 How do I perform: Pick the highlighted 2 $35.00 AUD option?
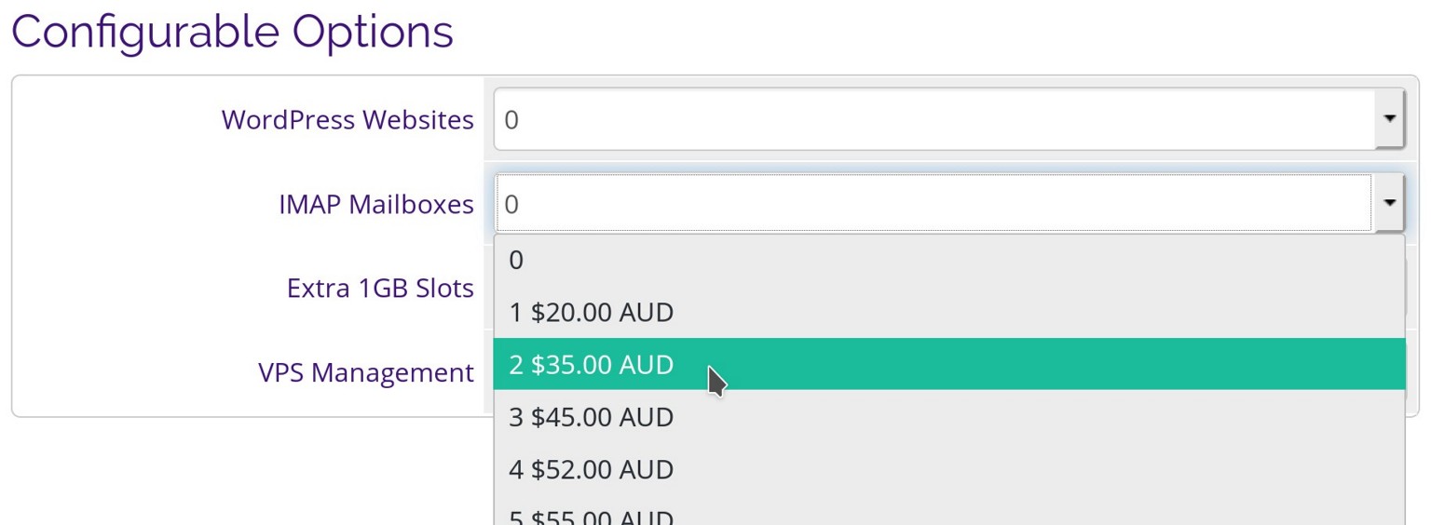948,364
